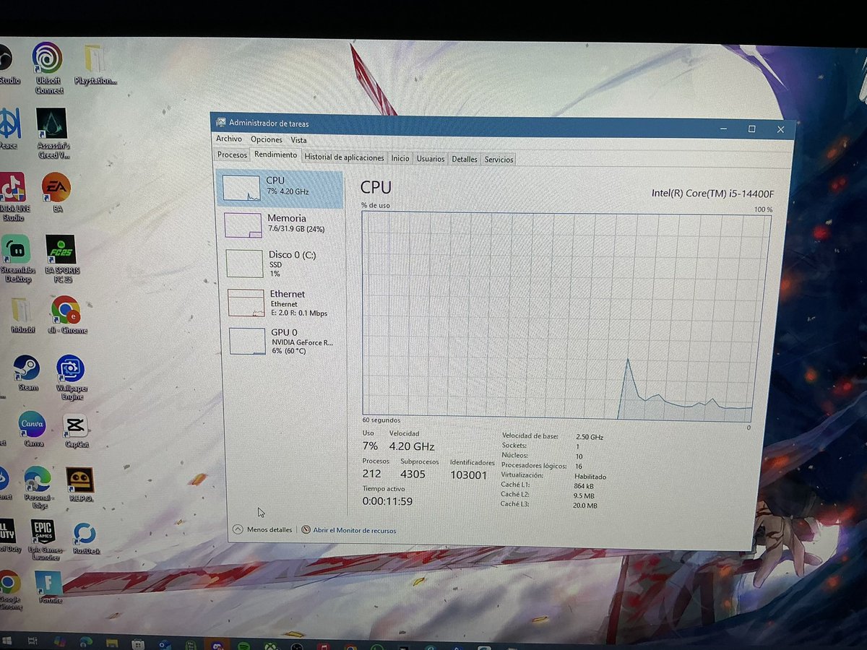Launch Assassin's Creed desktop shortcut
Screen dimensions: 867x650
(53, 134)
